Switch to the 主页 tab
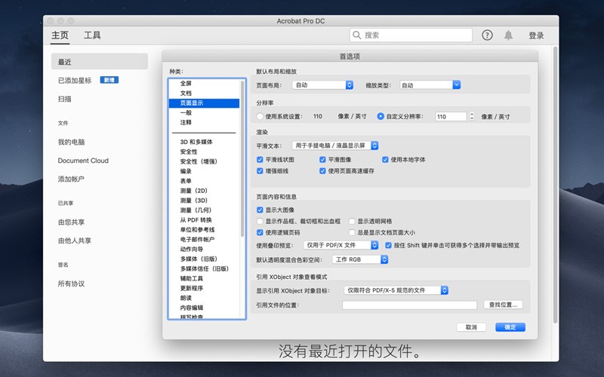Screen dimensions: 604x377 click(60, 35)
